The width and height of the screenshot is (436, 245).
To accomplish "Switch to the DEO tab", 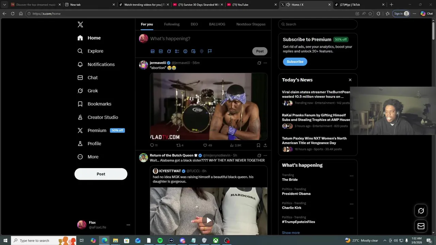I will pyautogui.click(x=194, y=24).
